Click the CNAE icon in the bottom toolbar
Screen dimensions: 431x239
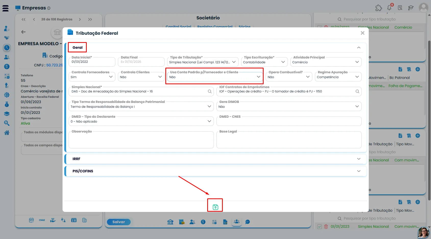point(42,220)
